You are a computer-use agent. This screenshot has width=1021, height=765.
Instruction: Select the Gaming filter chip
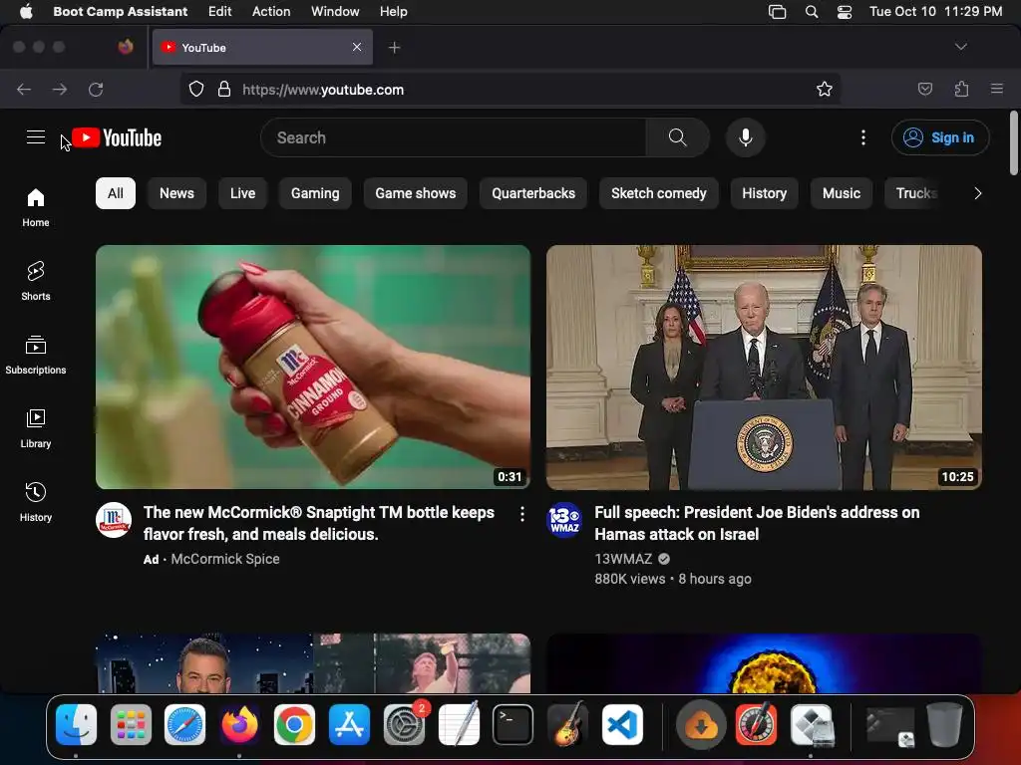315,193
